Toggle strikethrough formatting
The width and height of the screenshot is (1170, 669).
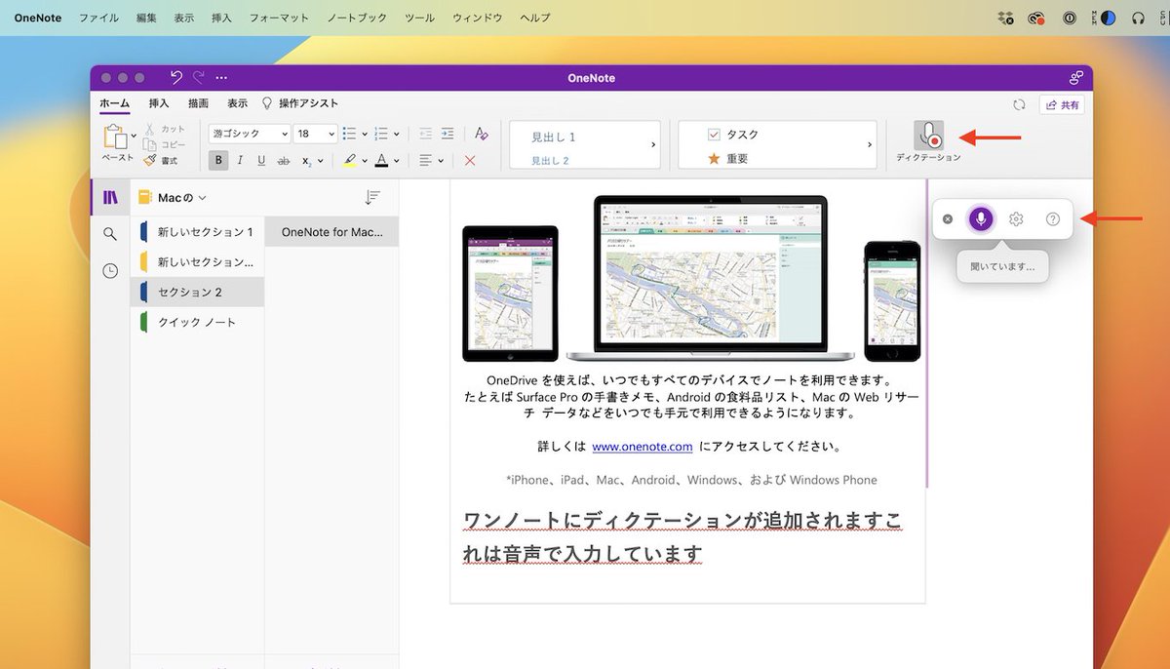point(284,161)
